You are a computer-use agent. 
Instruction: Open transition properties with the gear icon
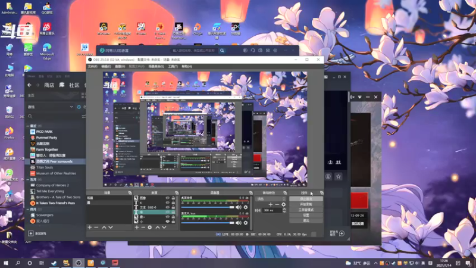(x=284, y=204)
